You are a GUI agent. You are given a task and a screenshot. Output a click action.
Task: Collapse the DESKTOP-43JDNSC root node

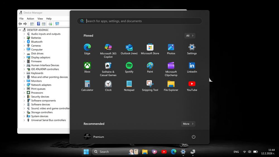tap(20, 30)
